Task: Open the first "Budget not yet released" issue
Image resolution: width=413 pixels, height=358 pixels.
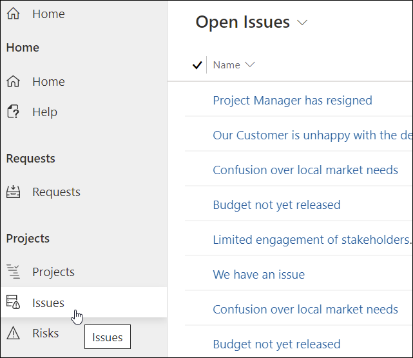Action: 276,205
